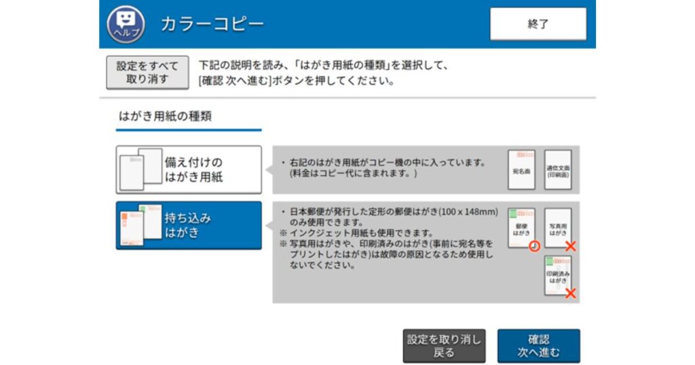This screenshot has height=365, width=695.
Task: Click the text インクジェット用紙も使用できます
Action: coord(361,233)
